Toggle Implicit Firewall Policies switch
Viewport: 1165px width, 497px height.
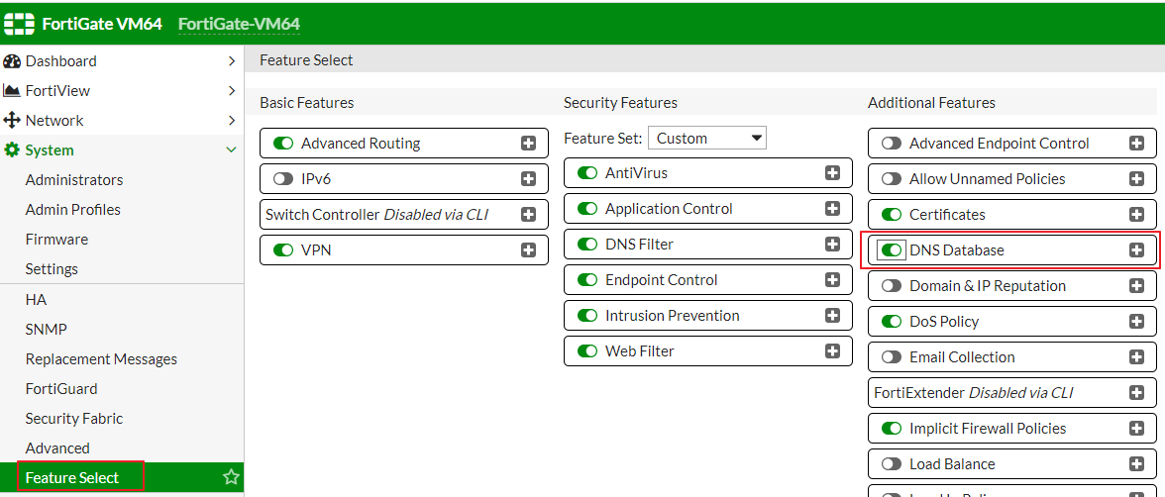coord(892,429)
